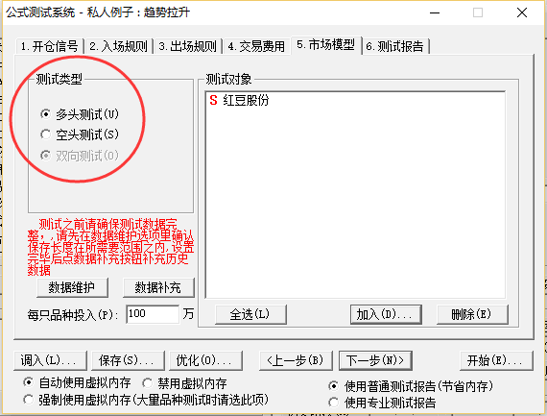Proceed with 下一步(N)> button
Viewport: 547px width, 416px height.
[375, 360]
